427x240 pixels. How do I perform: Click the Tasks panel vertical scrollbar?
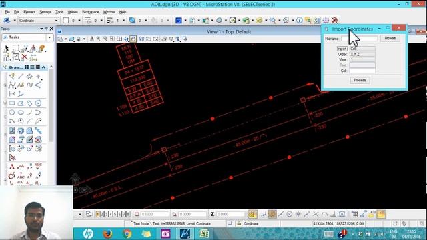[51, 105]
